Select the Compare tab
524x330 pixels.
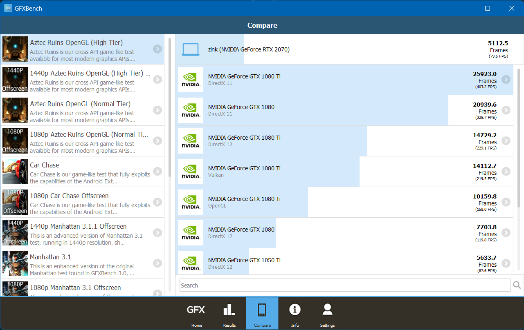point(262,313)
